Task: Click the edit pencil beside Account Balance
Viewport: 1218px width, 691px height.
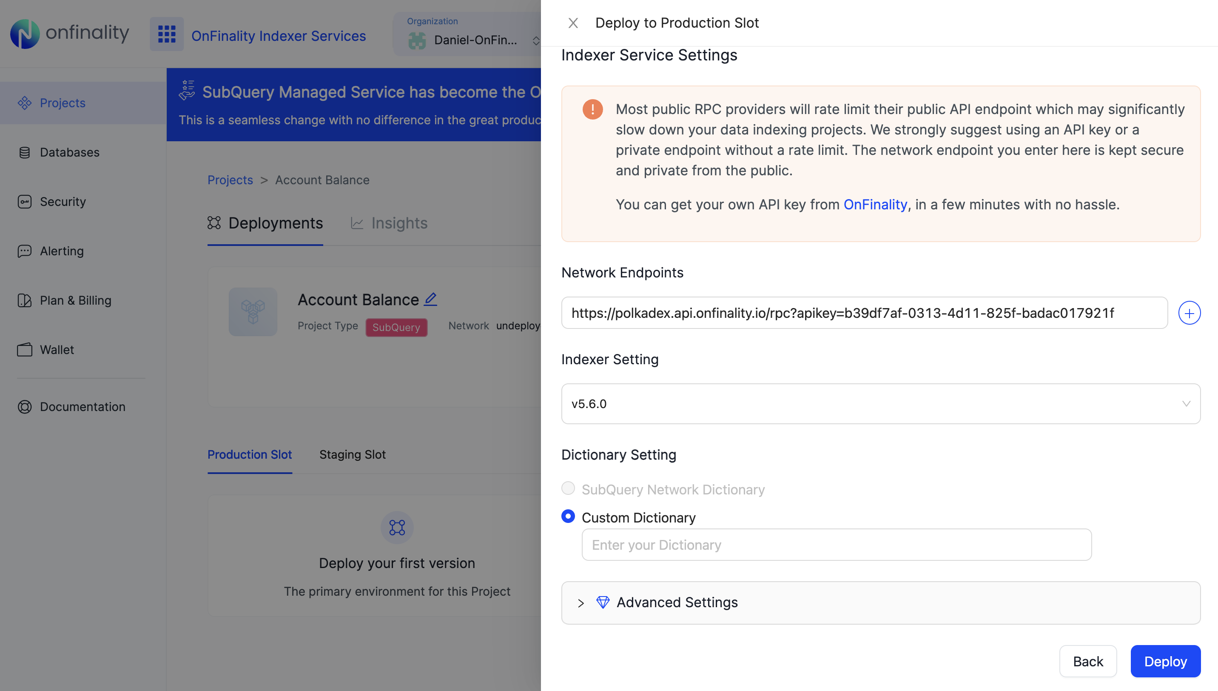Action: 430,299
